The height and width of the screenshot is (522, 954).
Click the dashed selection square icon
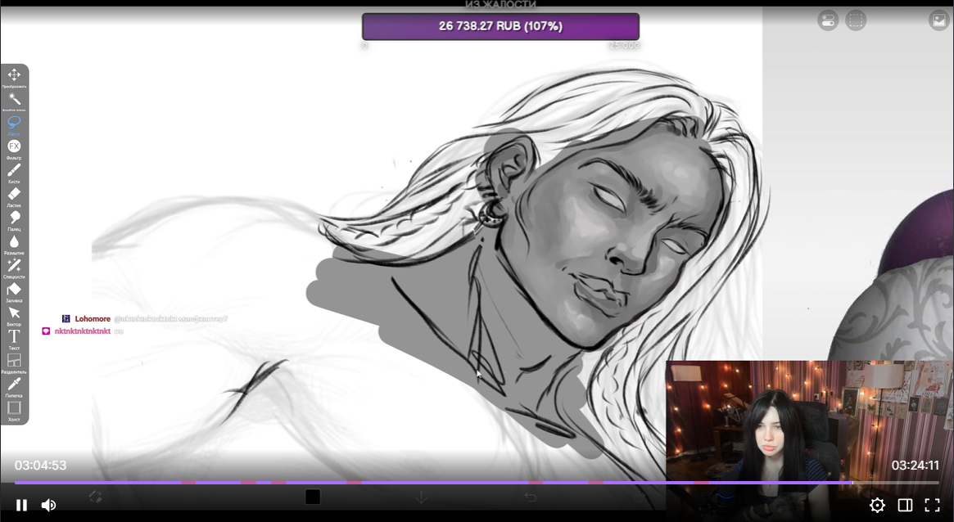tap(856, 20)
